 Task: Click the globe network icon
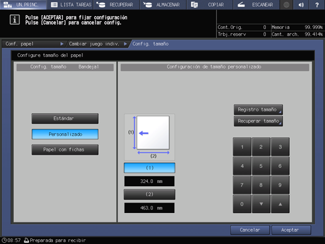286,4
